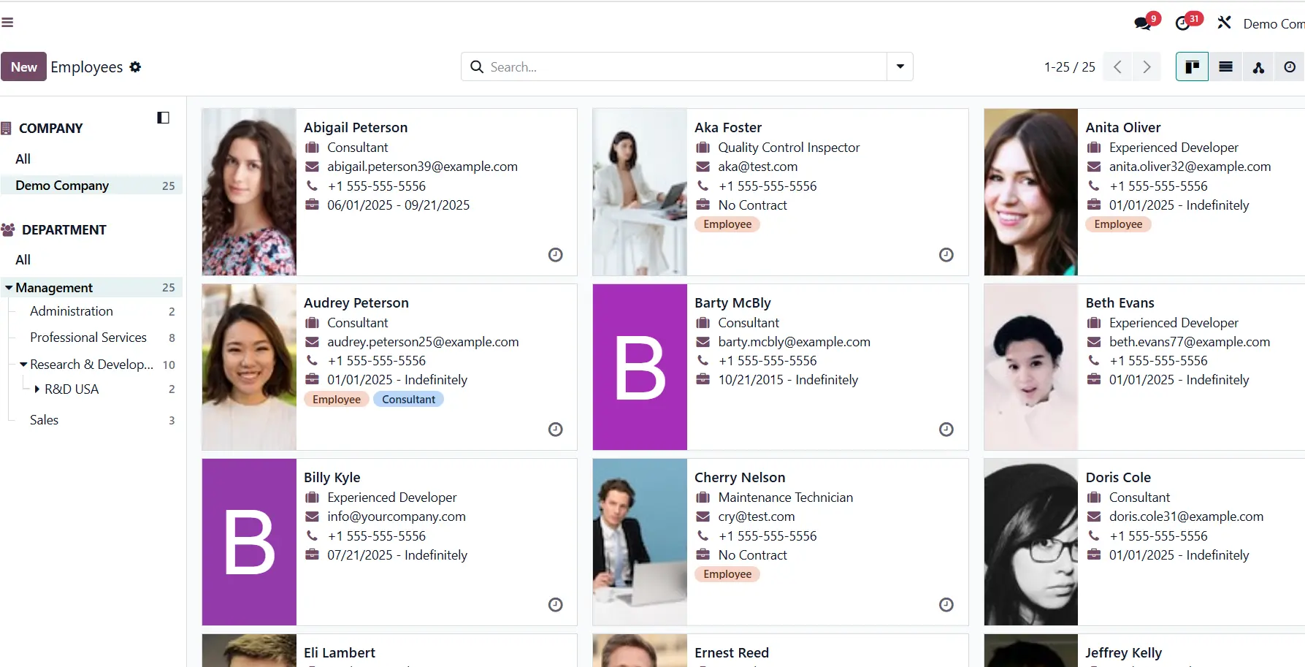Click the search magnifier icon
Screen dimensions: 1305x667
point(477,67)
